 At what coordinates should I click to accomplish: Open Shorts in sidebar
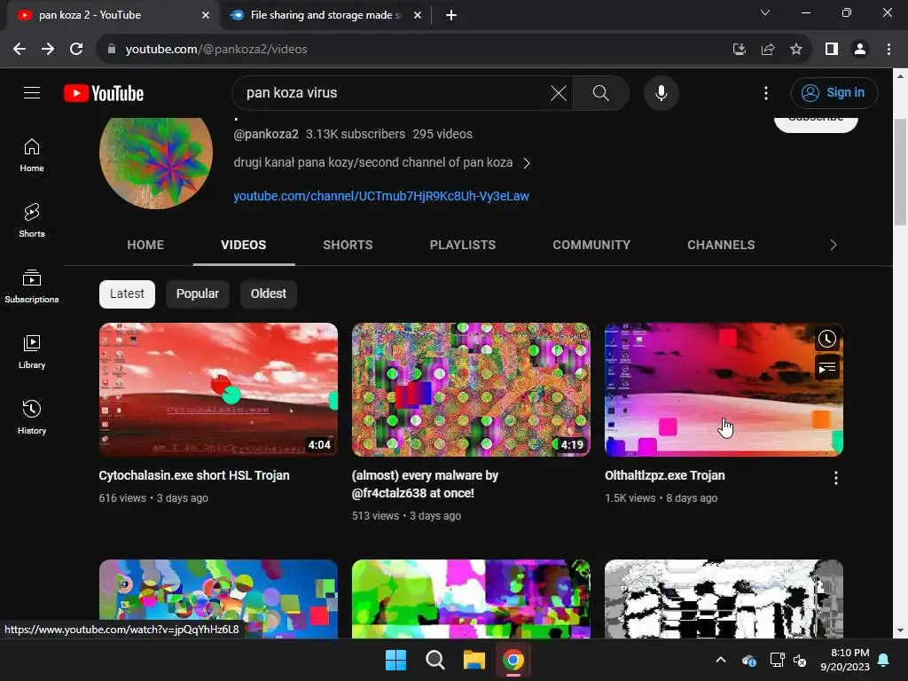coord(32,221)
